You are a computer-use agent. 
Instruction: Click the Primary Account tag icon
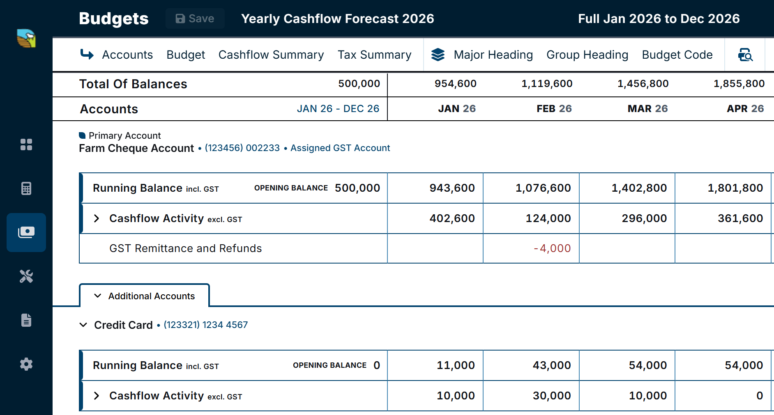point(82,135)
